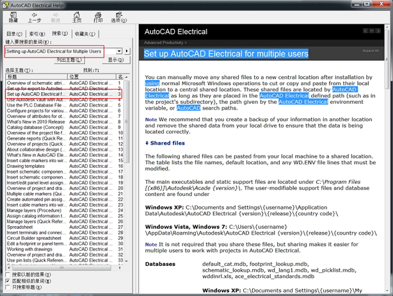393x296 pixels.
Task: Switch to the 收藏夹 (Favorites) tab
Action: (85, 33)
